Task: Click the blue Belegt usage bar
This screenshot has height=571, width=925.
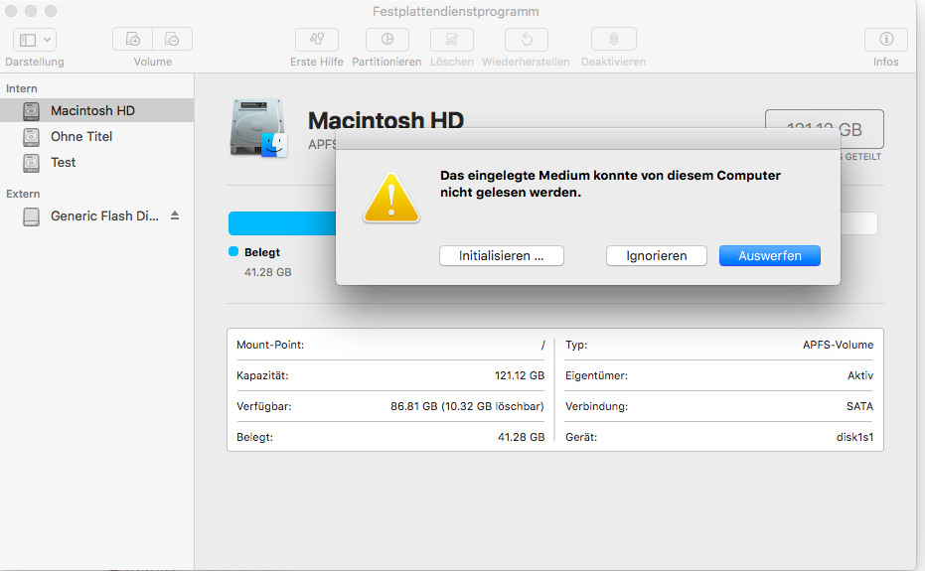Action: point(282,223)
